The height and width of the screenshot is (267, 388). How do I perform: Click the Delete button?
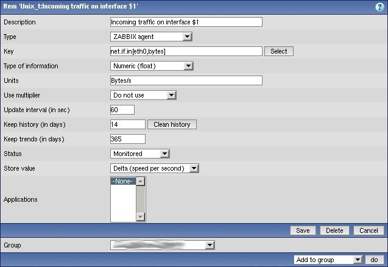pos(334,230)
